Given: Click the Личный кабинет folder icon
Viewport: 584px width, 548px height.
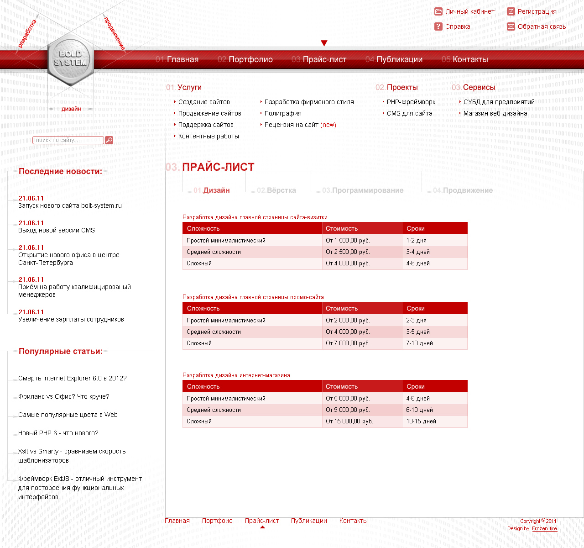Looking at the screenshot, I should (438, 11).
